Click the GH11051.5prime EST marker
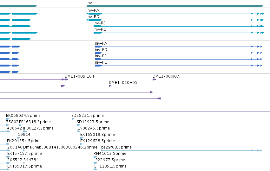Viewport: 270px width, 171px height. pos(95,169)
